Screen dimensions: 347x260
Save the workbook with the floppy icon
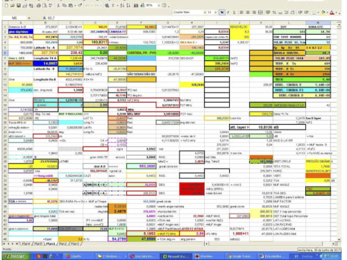click(x=19, y=6)
